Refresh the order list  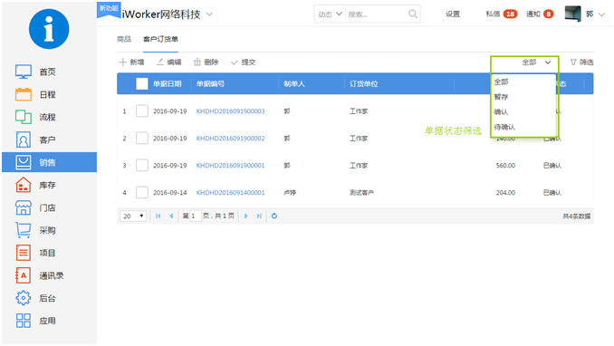(x=274, y=216)
